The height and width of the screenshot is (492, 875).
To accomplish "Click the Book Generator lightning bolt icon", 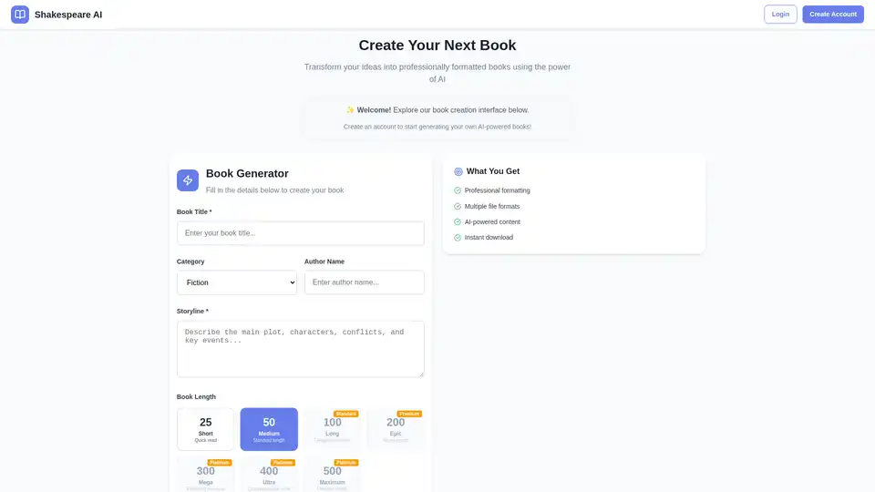I will click(188, 180).
